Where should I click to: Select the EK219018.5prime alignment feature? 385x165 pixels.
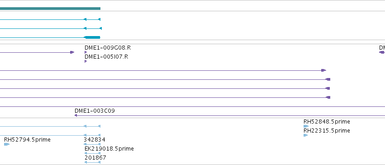[x=93, y=153]
